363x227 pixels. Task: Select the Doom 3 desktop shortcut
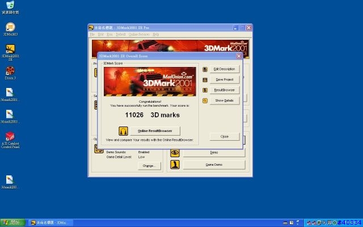[x=10, y=73]
